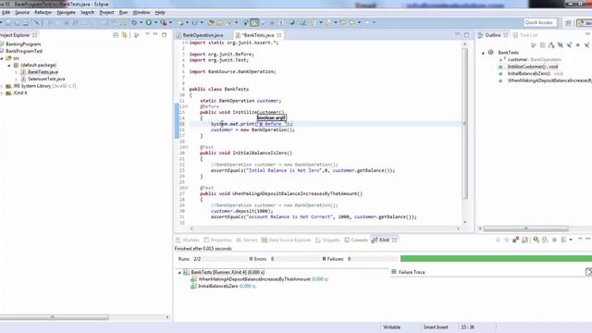This screenshot has height=333, width=592.
Task: Collapse BankTests node in Outline
Action: [x=483, y=53]
